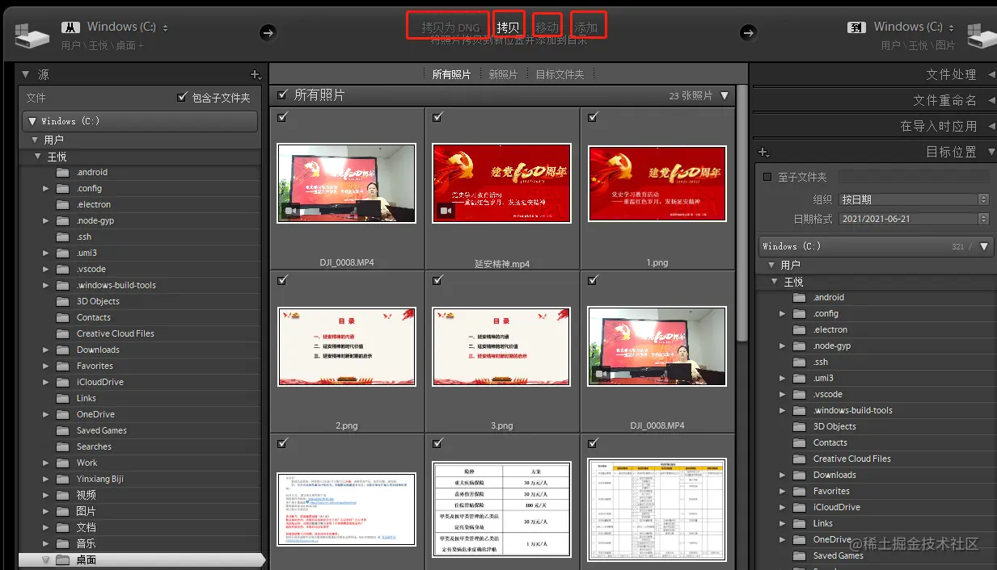
Task: Open the destination Windows (C:) selector at top right
Action: pos(914,27)
